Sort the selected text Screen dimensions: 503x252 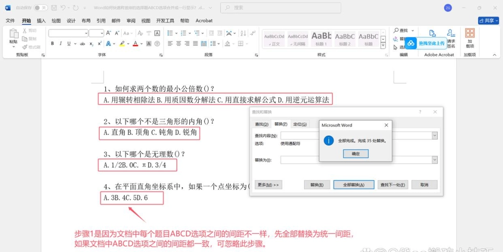pyautogui.click(x=243, y=33)
